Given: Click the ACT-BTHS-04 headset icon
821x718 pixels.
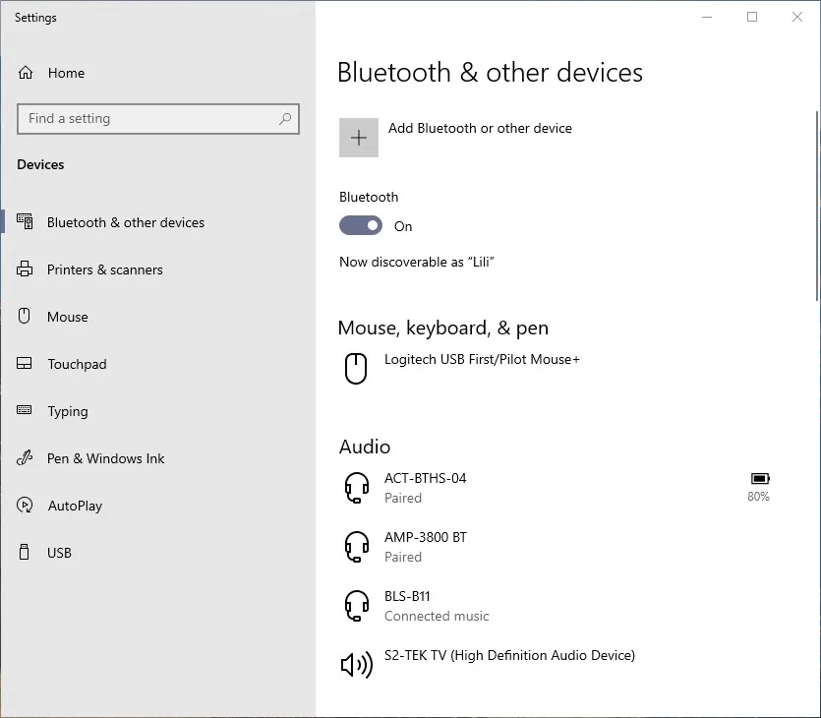Looking at the screenshot, I should (x=356, y=488).
